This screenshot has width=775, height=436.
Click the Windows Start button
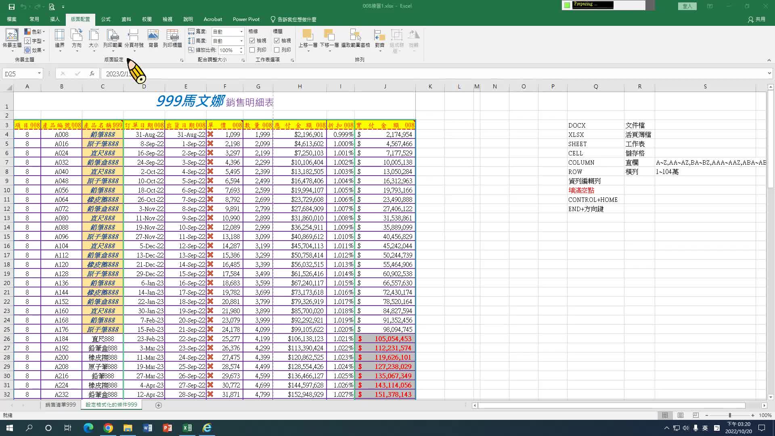10,428
